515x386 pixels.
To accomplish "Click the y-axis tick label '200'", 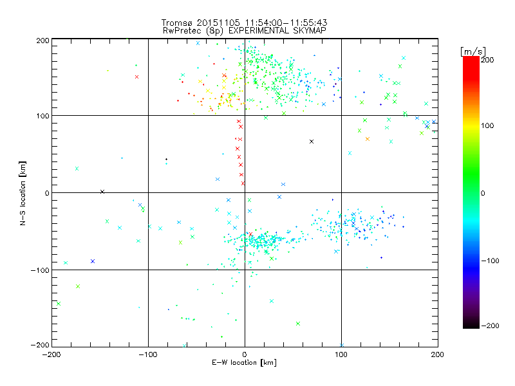I will click(42, 41).
